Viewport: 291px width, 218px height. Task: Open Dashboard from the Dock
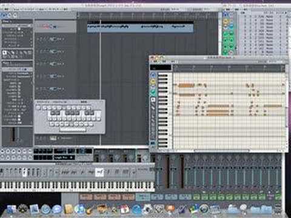(x=22, y=210)
